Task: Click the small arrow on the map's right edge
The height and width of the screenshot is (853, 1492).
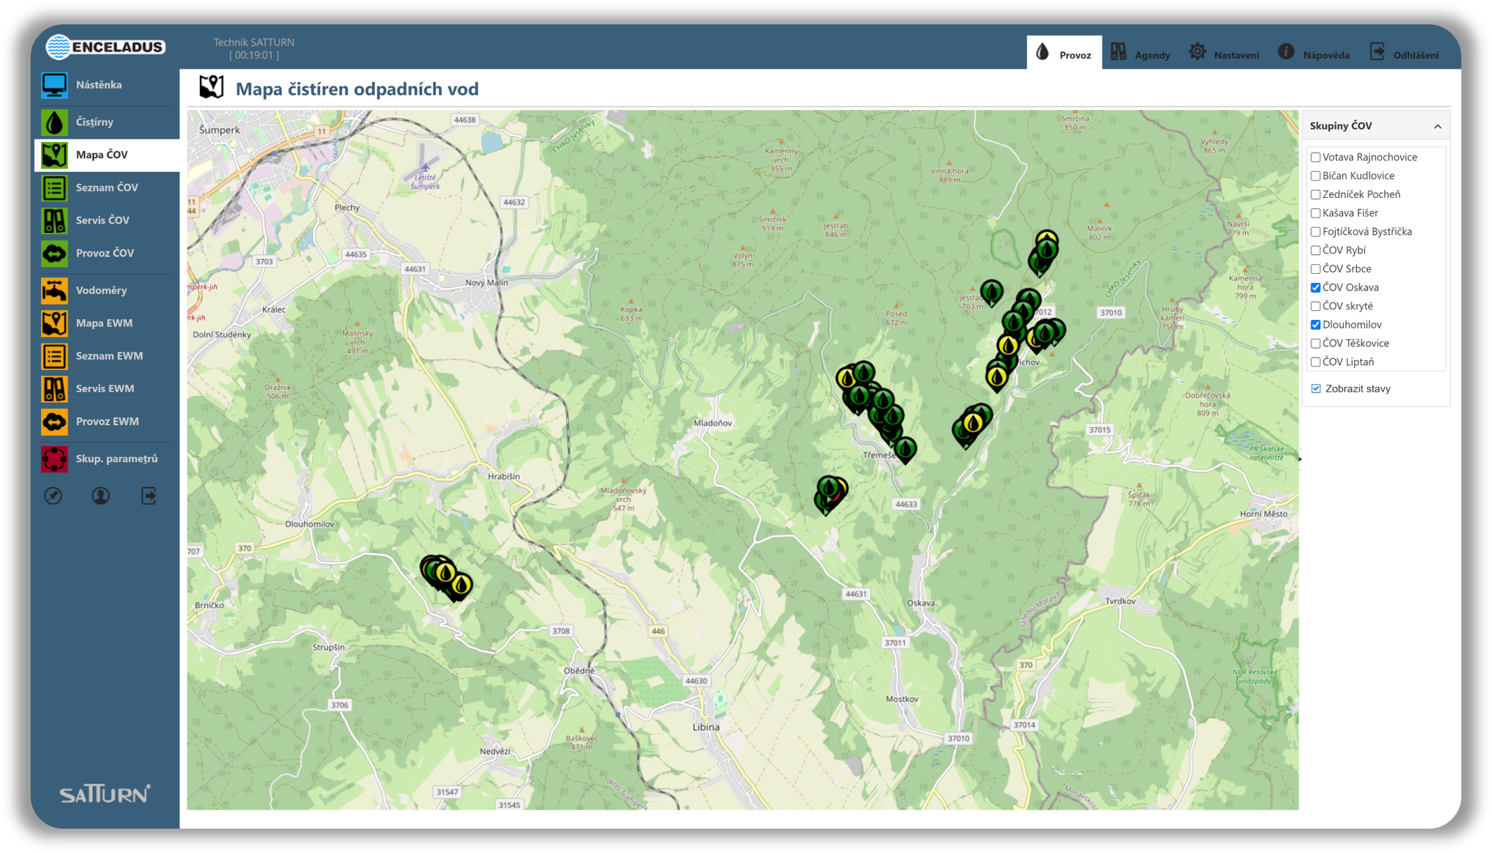Action: [1300, 459]
